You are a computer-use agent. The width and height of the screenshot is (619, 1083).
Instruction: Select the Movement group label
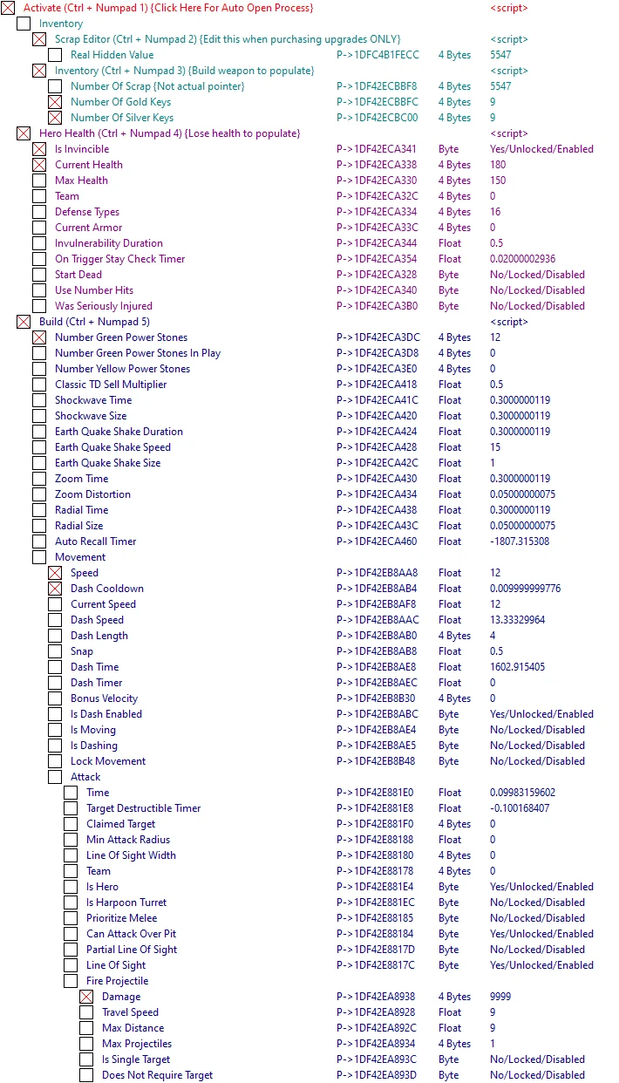(x=80, y=557)
